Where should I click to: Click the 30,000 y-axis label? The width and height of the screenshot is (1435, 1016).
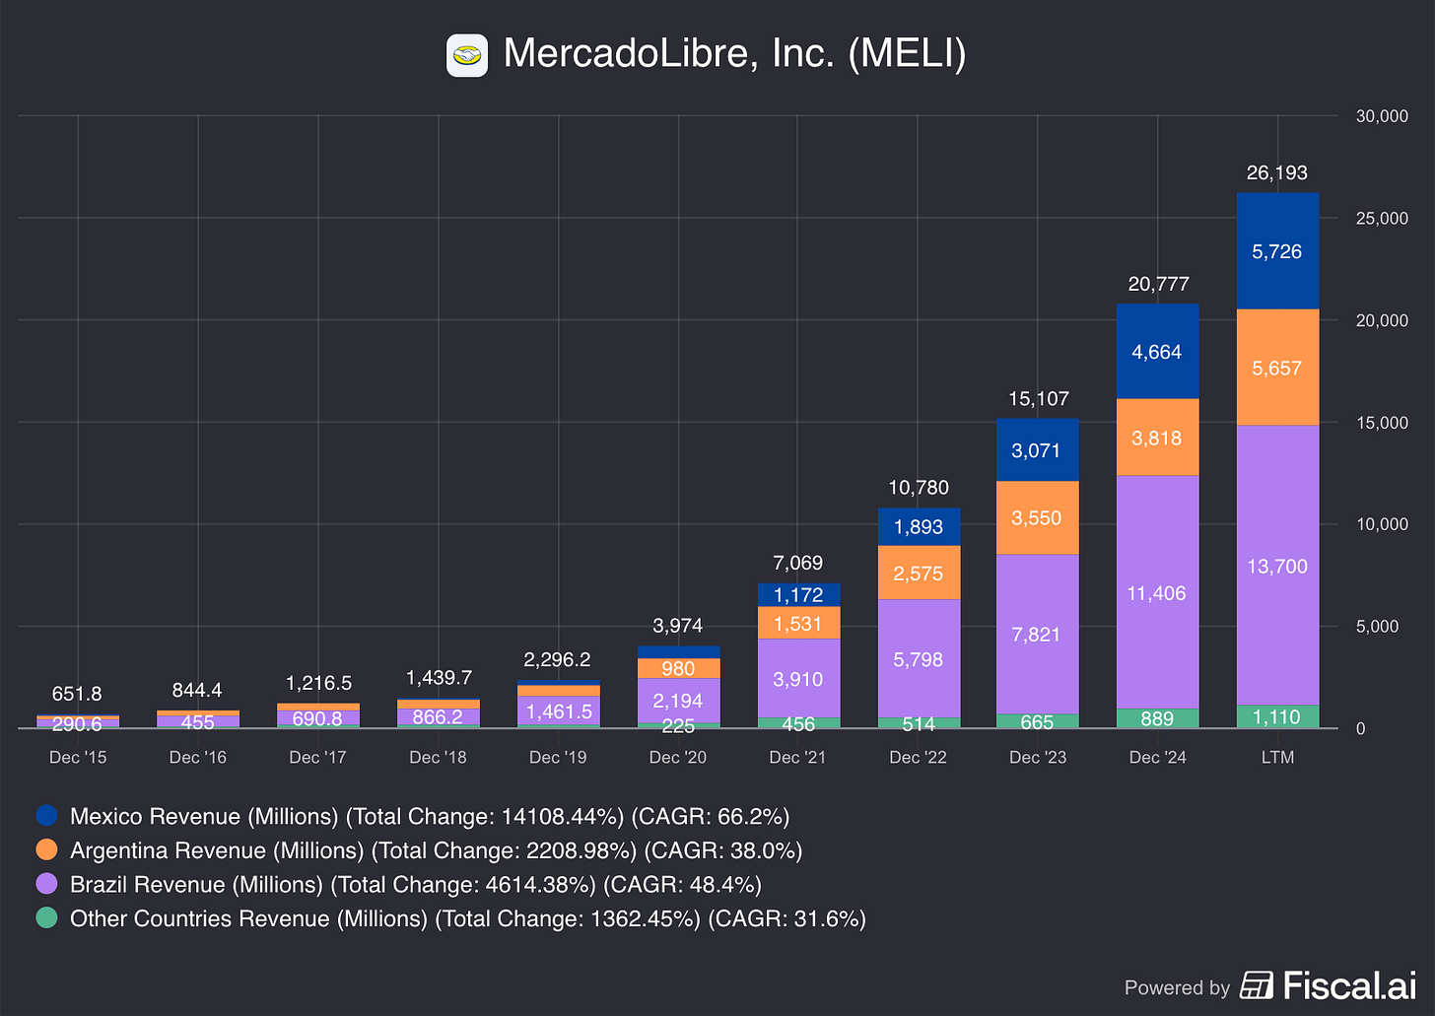click(1382, 116)
